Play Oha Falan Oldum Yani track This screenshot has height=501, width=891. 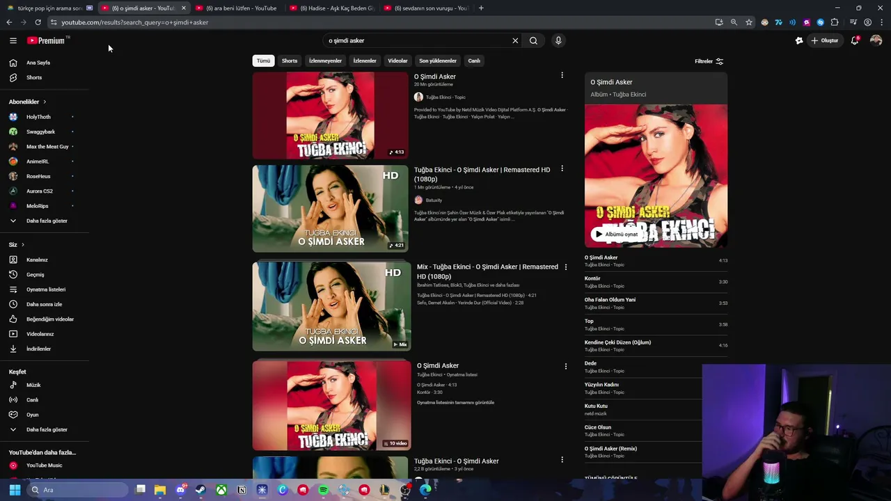click(x=656, y=303)
